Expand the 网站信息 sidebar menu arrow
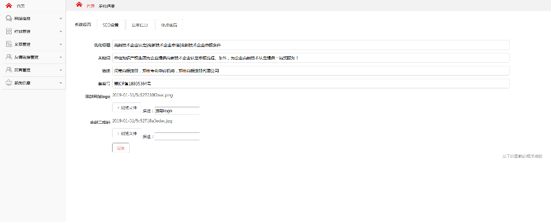Image resolution: width=551 pixels, height=222 pixels. tap(61, 19)
